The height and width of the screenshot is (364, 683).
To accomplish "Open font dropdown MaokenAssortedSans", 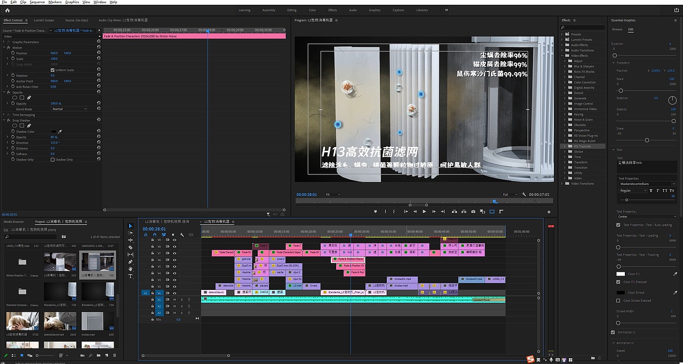I will 647,184.
